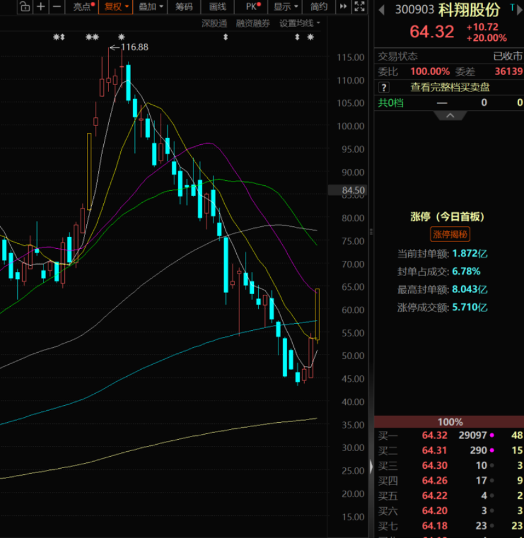
Task: Click the 融资融券 tag
Action: [253, 23]
